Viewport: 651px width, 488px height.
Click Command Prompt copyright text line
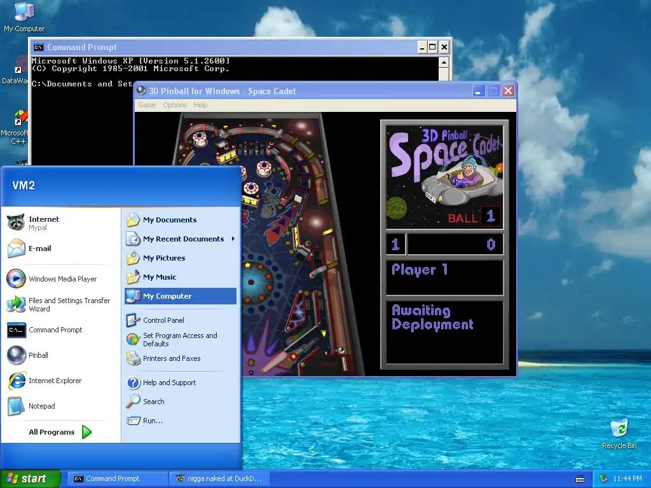click(130, 69)
